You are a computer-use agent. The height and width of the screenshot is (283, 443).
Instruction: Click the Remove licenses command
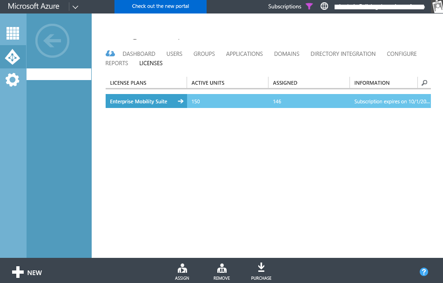pyautogui.click(x=222, y=272)
